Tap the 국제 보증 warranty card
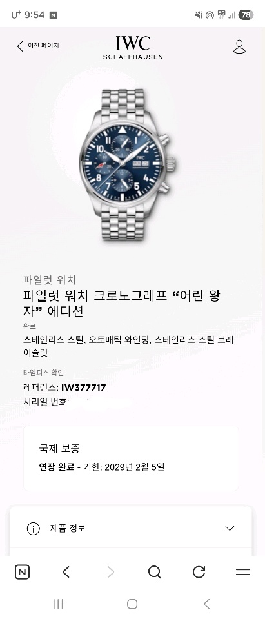This screenshot has width=265, height=619. [x=131, y=458]
